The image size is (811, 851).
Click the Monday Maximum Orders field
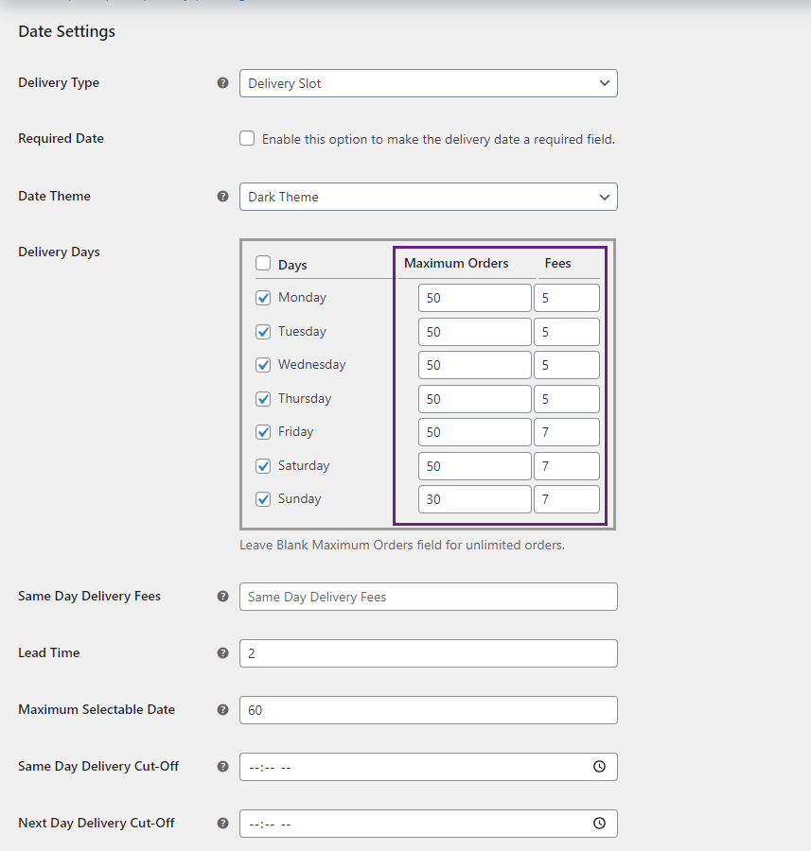click(475, 298)
